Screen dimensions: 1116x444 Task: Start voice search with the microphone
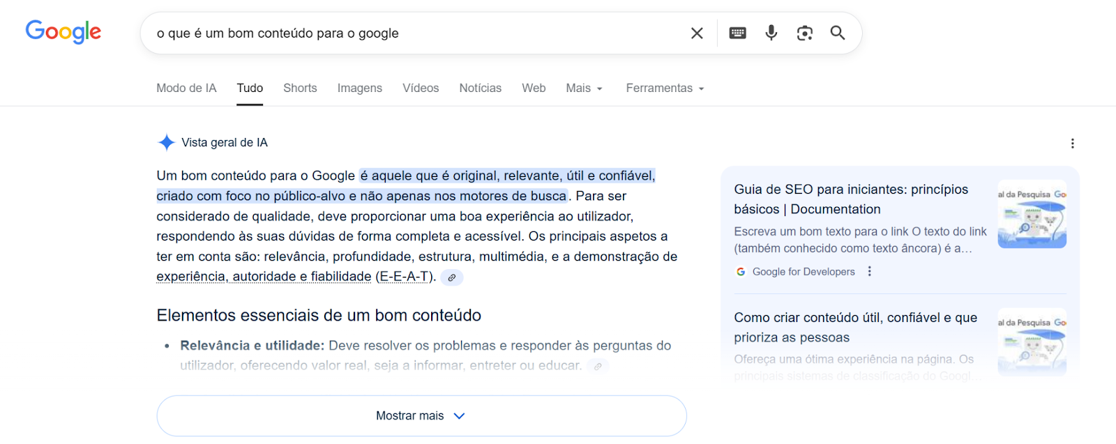pyautogui.click(x=771, y=33)
